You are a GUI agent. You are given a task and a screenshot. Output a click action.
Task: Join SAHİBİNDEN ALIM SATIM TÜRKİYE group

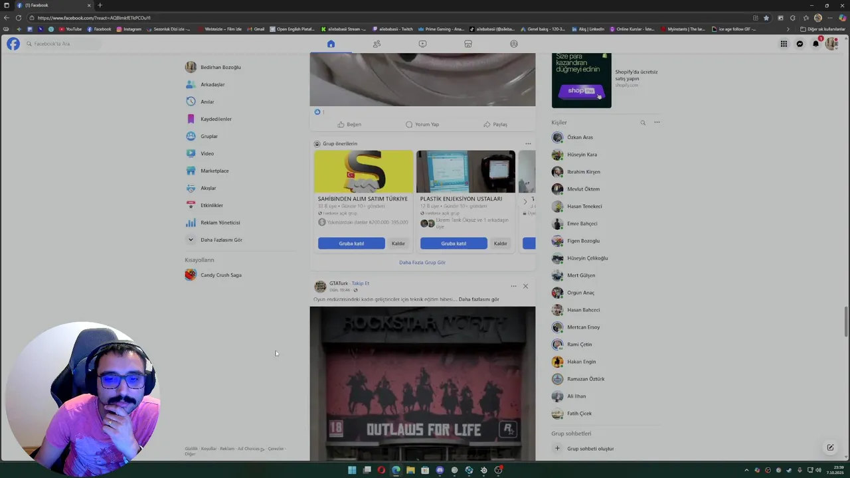tap(351, 244)
